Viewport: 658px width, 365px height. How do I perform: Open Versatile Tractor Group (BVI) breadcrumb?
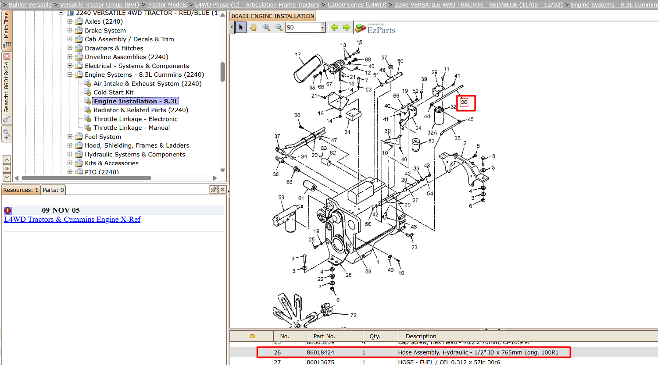click(x=99, y=4)
